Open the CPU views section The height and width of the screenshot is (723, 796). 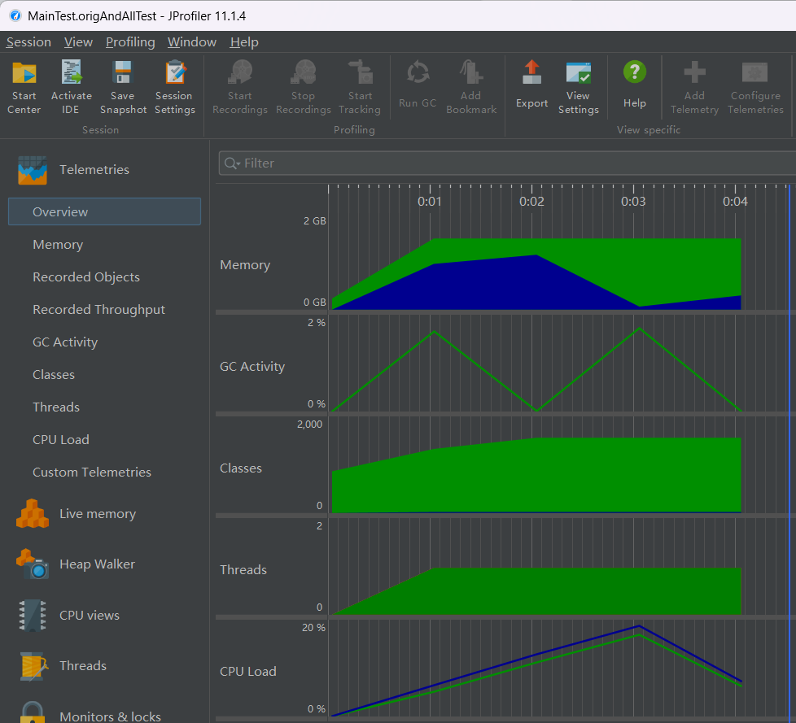point(89,616)
